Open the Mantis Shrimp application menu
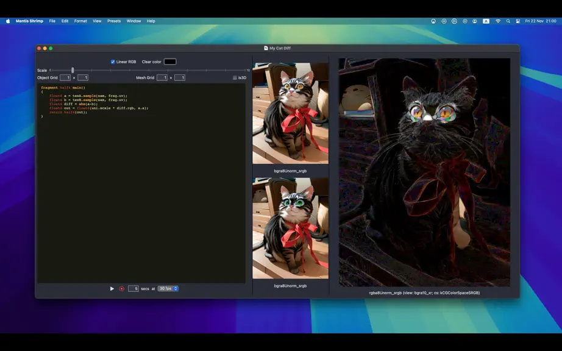Image resolution: width=562 pixels, height=351 pixels. coord(29,21)
